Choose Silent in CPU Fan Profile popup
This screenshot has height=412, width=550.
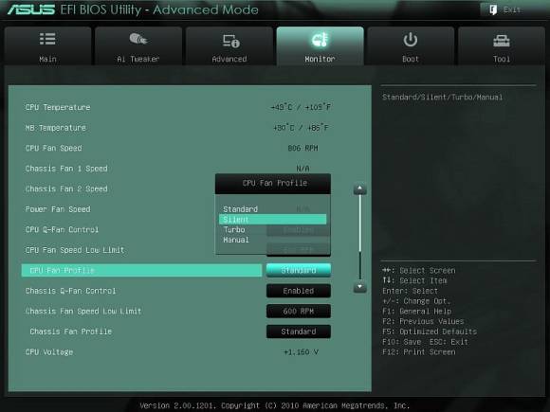(272, 220)
